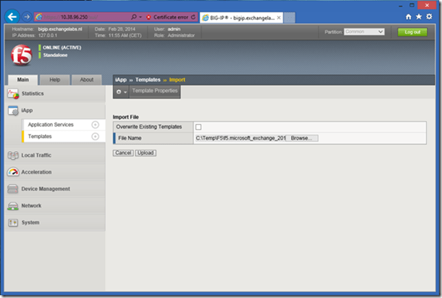Click the F5 logo in the header

coord(21,55)
